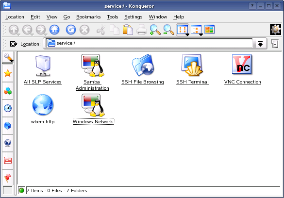Open the Help menu
284x198 pixels.
(179, 17)
